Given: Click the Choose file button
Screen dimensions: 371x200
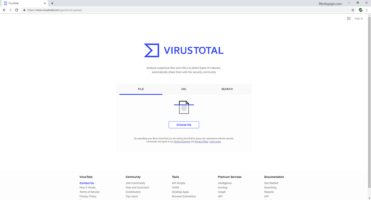Looking at the screenshot, I should tap(184, 125).
